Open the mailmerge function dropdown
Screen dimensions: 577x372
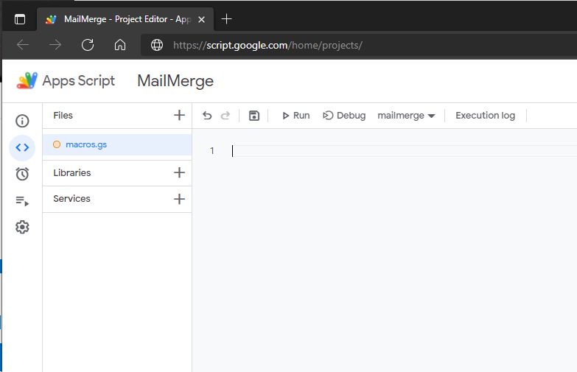pos(406,116)
